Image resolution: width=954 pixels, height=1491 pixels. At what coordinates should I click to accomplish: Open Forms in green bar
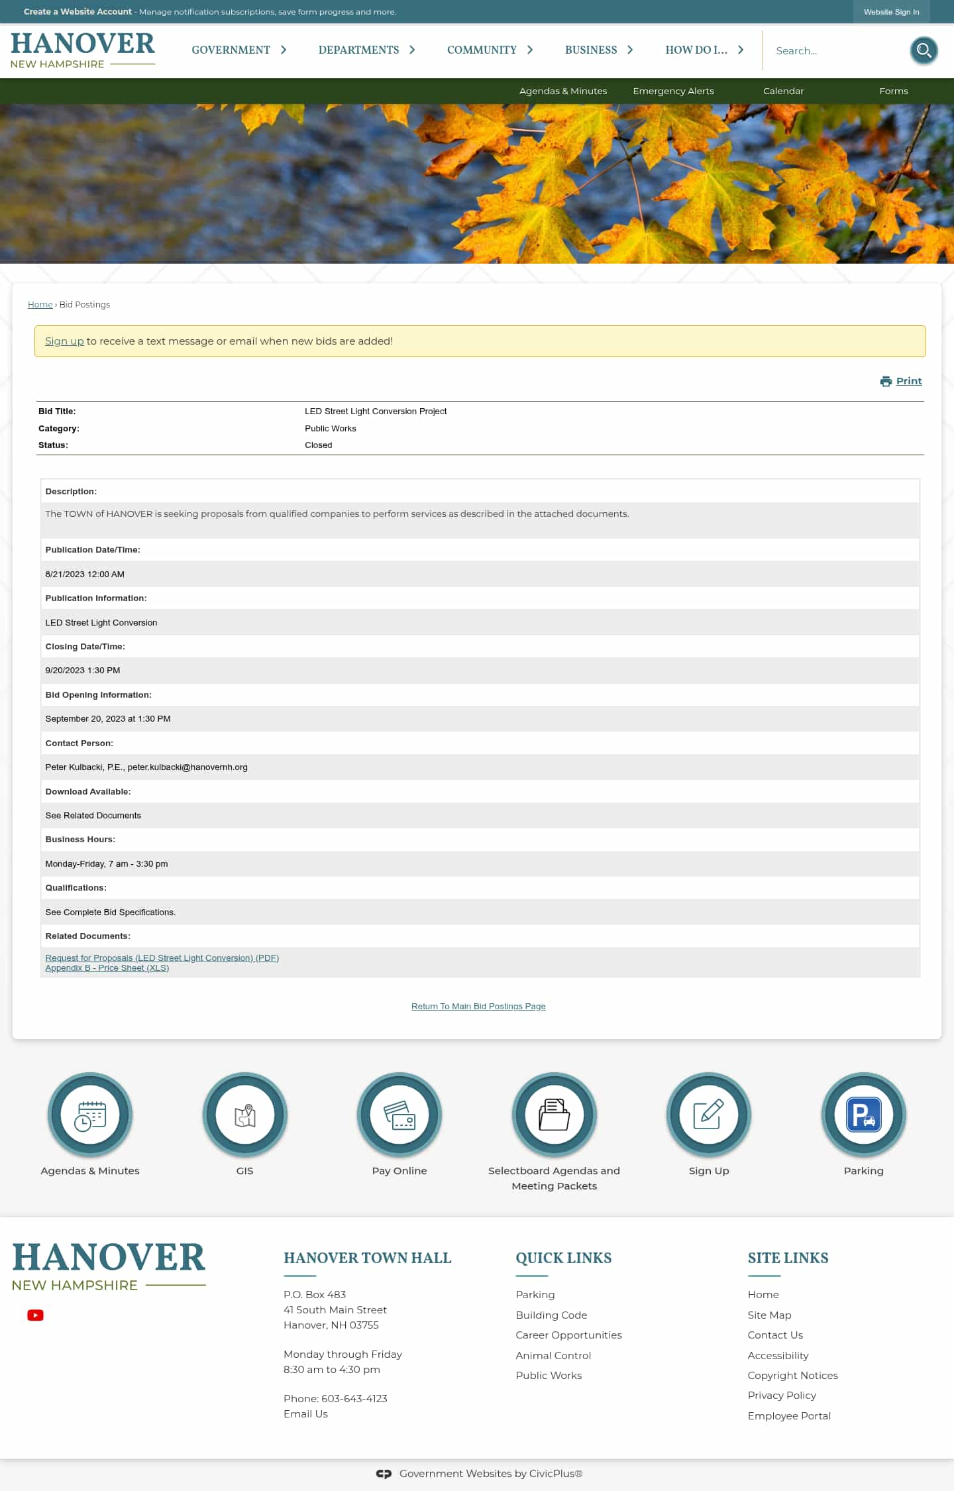[x=894, y=91]
